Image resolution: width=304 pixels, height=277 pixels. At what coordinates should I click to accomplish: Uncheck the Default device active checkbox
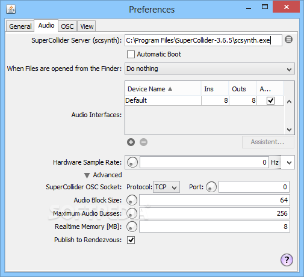(x=270, y=100)
